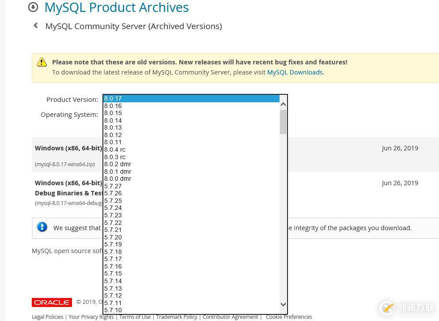Viewport: 439px width, 321px height.
Task: Choose version 8.0.11 from the list
Action: point(113,142)
